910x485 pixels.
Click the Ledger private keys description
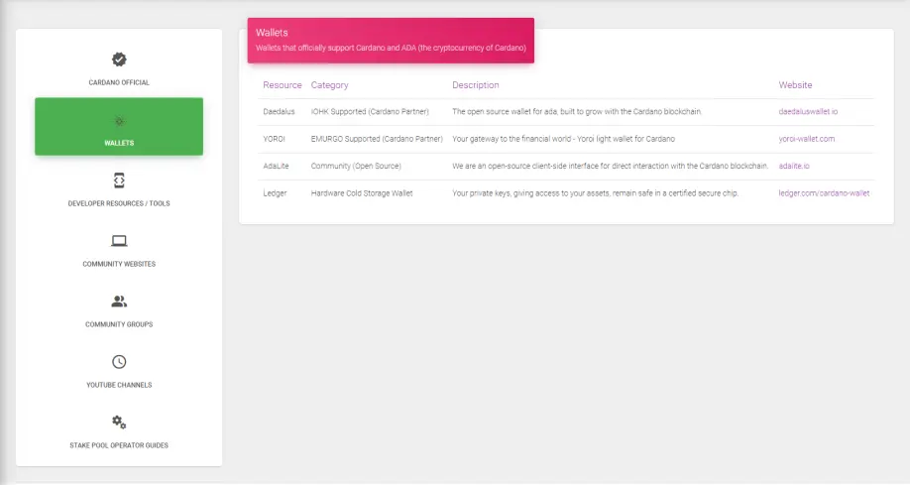(x=596, y=192)
